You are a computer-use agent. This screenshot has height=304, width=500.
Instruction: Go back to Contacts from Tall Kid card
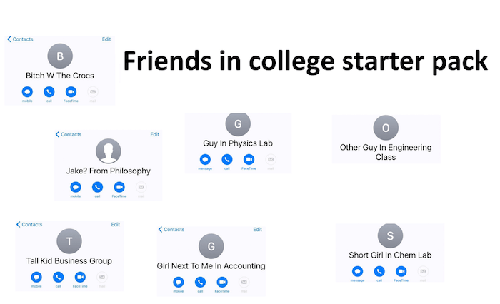(x=29, y=224)
